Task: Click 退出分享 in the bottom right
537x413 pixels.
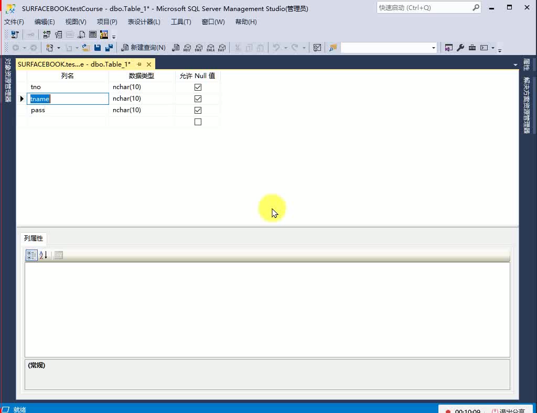Action: 511,409
